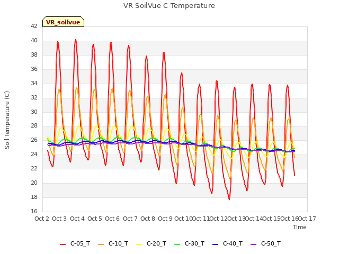The image size is (339, 254).
Task: Click the highest red C-05_T peak on Oct 4
Action: (75, 40)
